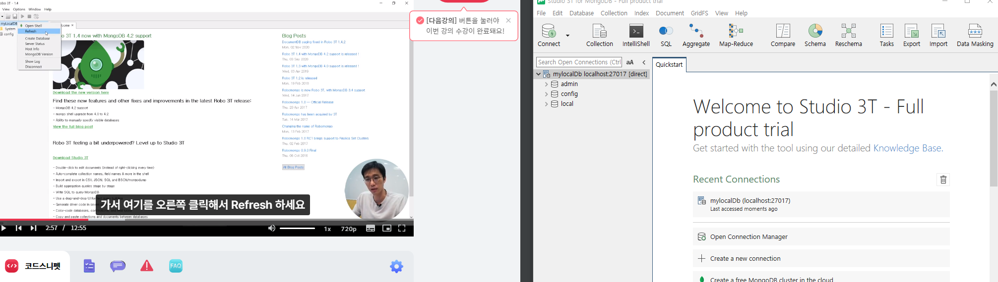The height and width of the screenshot is (282, 998).
Task: Open the checklist notes icon below video
Action: pyautogui.click(x=89, y=266)
